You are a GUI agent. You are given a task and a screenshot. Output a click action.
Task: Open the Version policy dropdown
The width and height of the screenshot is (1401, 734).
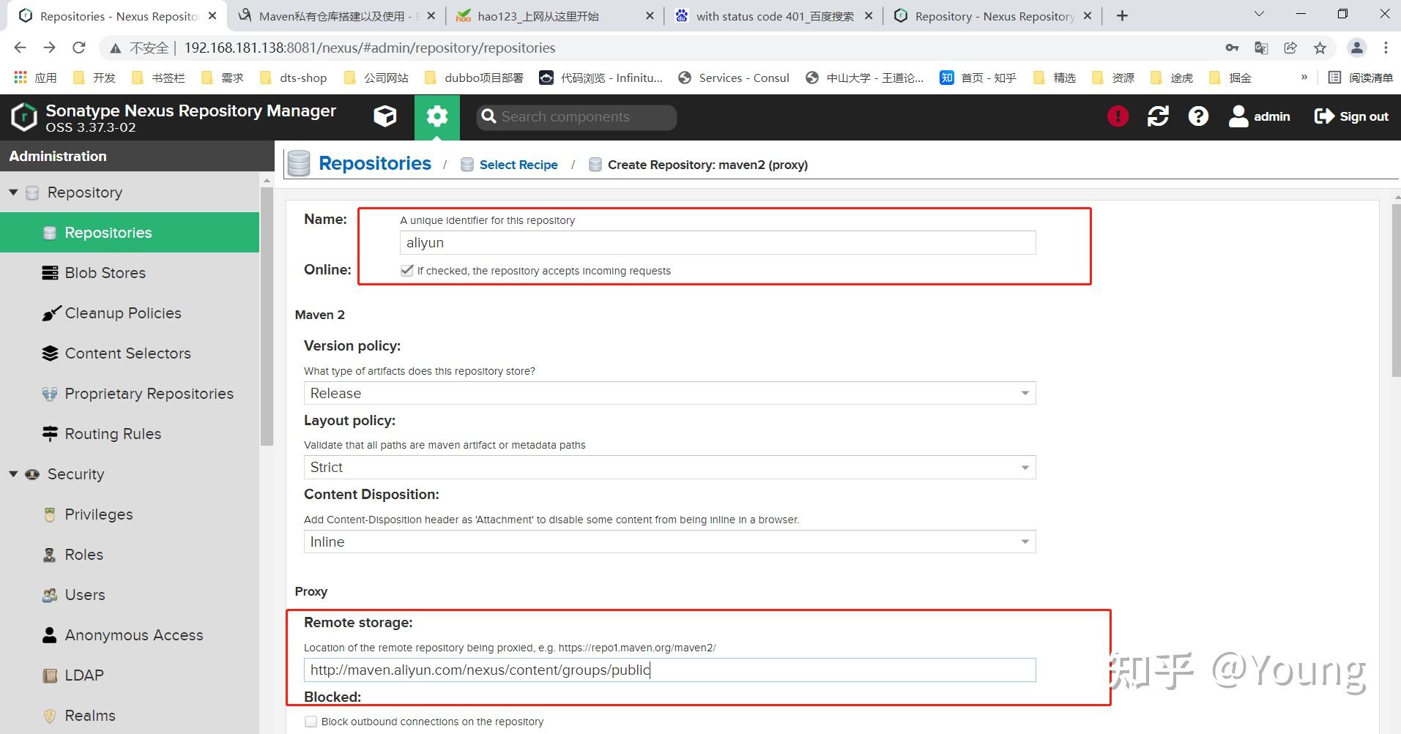669,394
